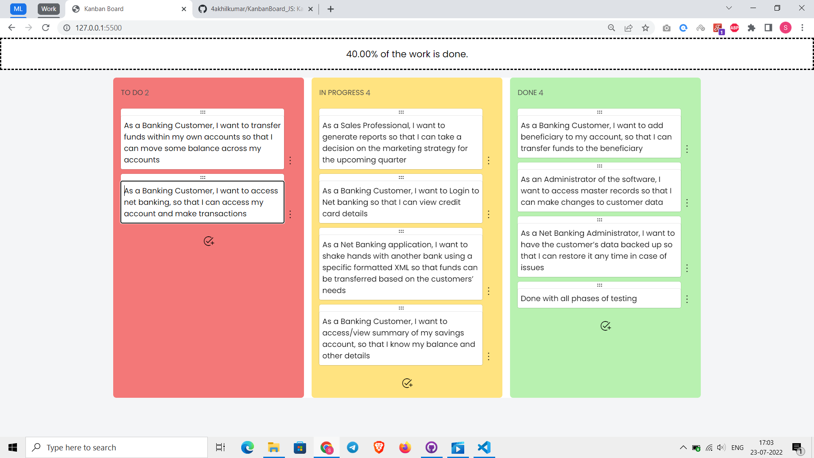
Task: Grab drag handle of transfer funds card
Action: [x=203, y=112]
